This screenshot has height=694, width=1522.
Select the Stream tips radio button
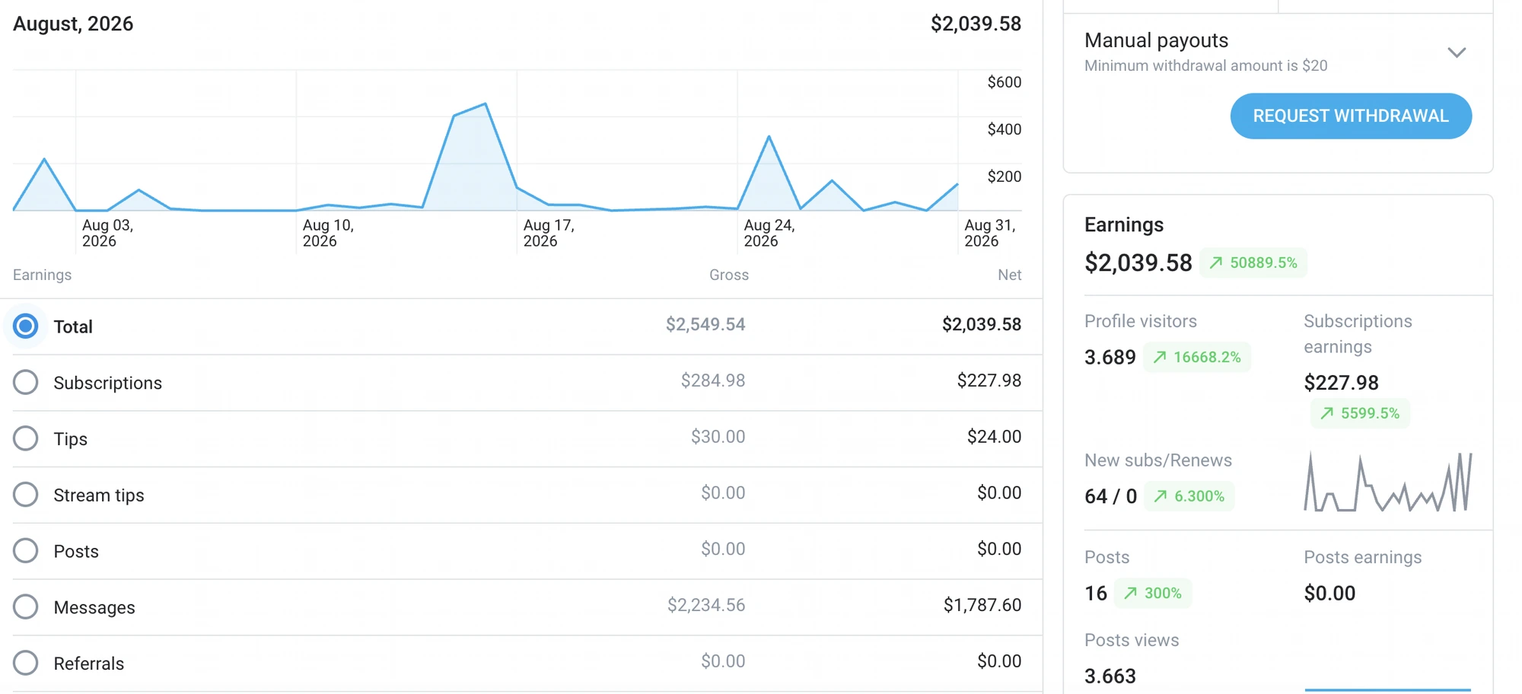[x=26, y=495]
